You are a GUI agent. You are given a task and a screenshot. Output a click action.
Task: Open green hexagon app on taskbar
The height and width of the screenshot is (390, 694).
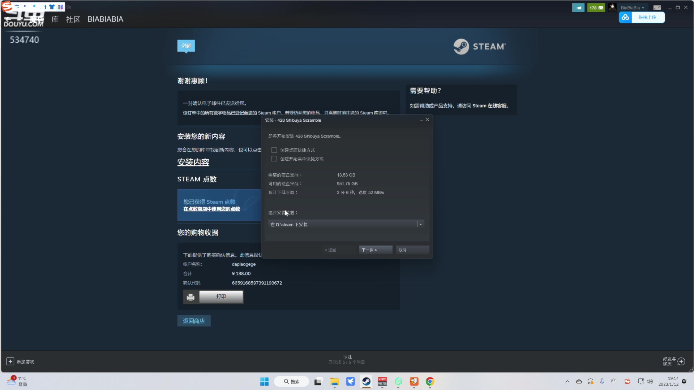pyautogui.click(x=398, y=382)
